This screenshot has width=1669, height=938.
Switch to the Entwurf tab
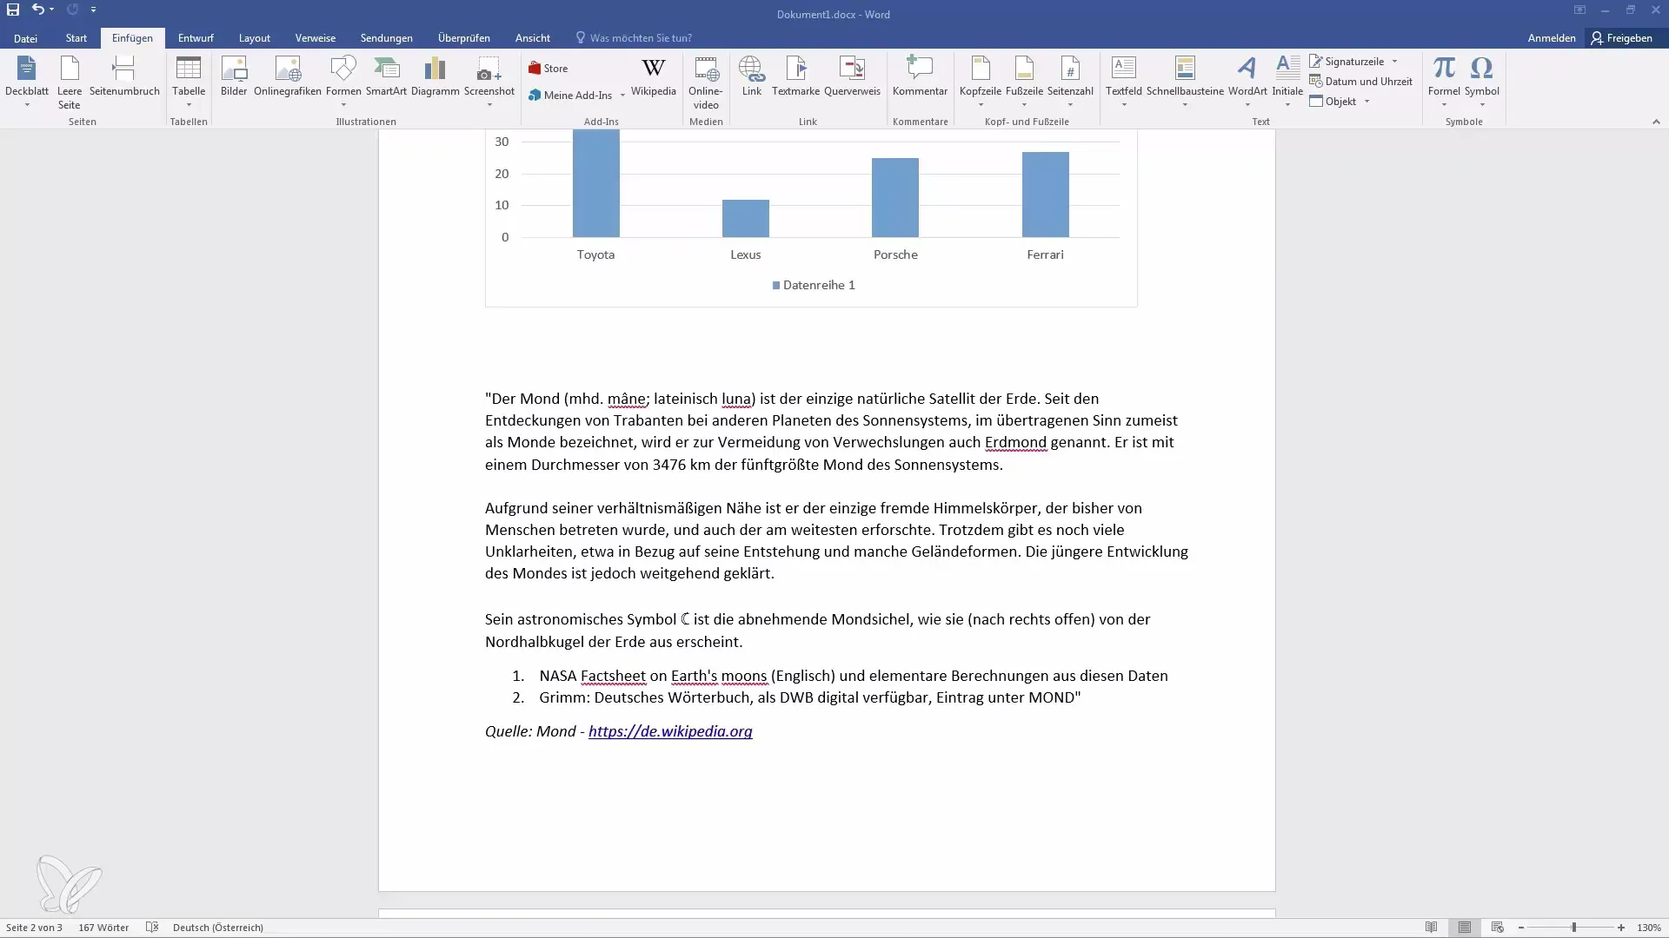196,38
